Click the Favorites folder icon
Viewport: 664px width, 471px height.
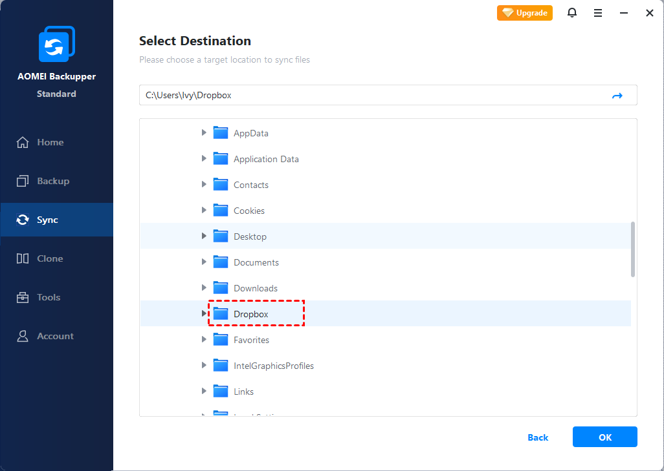pyautogui.click(x=221, y=340)
